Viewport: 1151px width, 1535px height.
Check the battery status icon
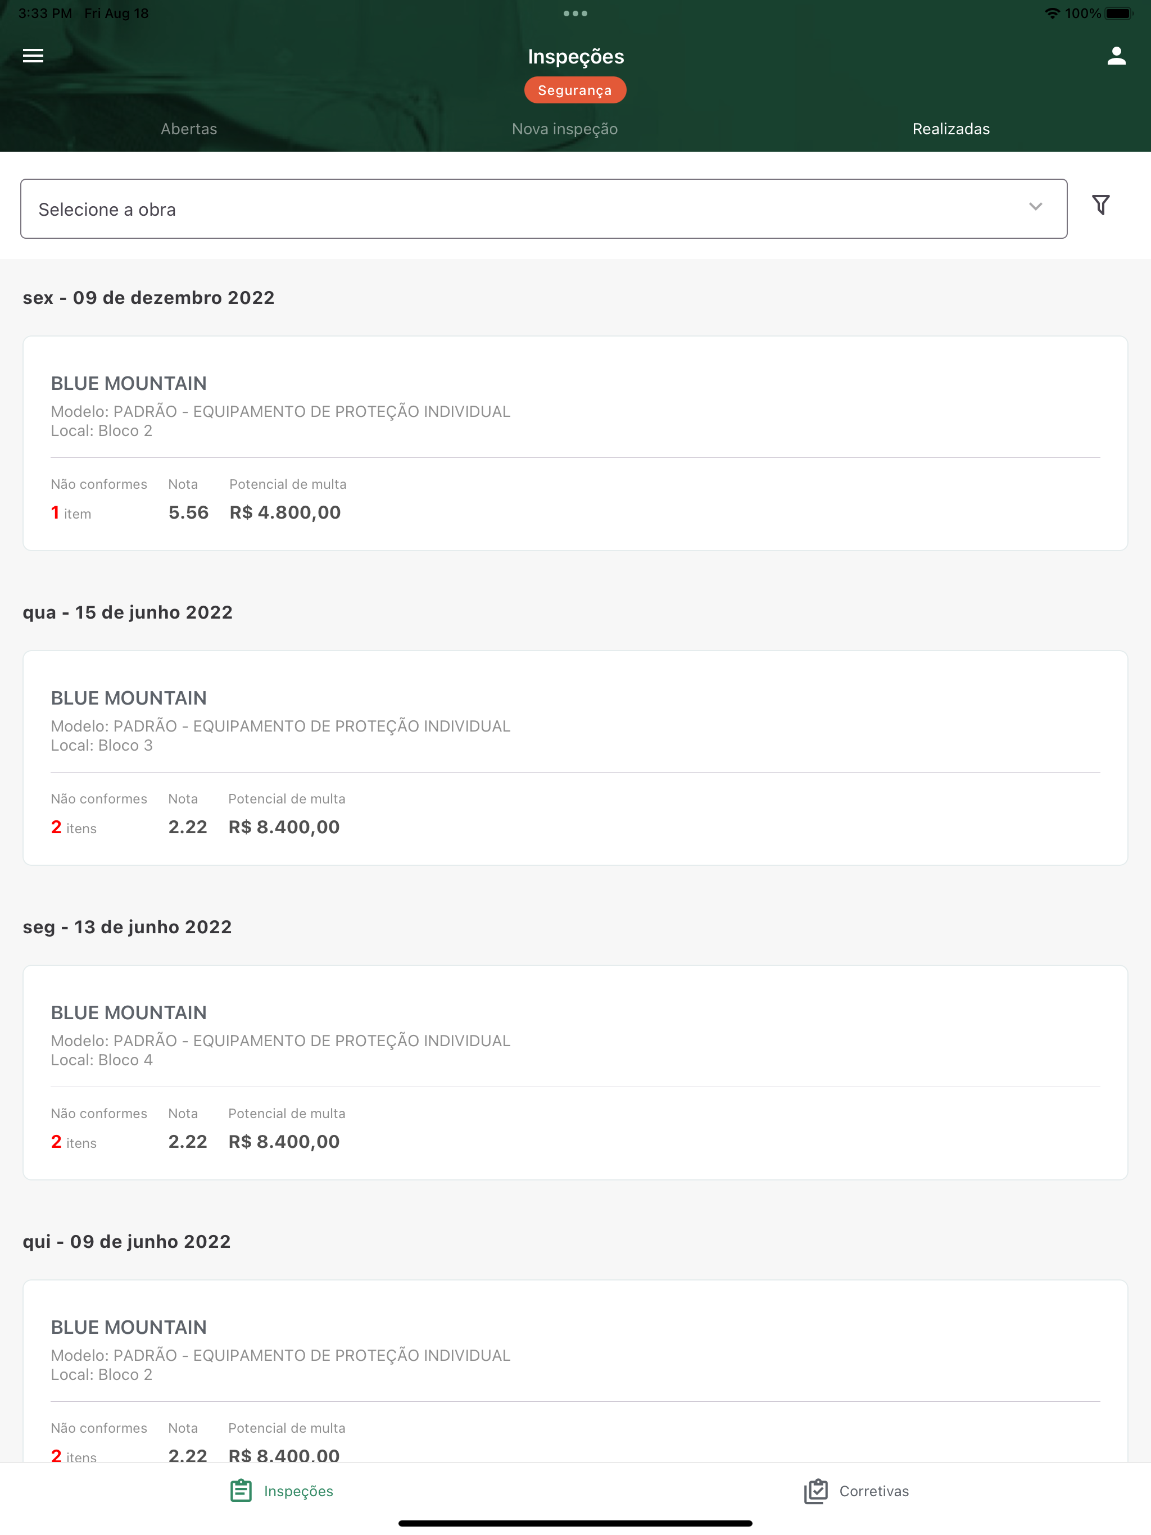pos(1118,13)
